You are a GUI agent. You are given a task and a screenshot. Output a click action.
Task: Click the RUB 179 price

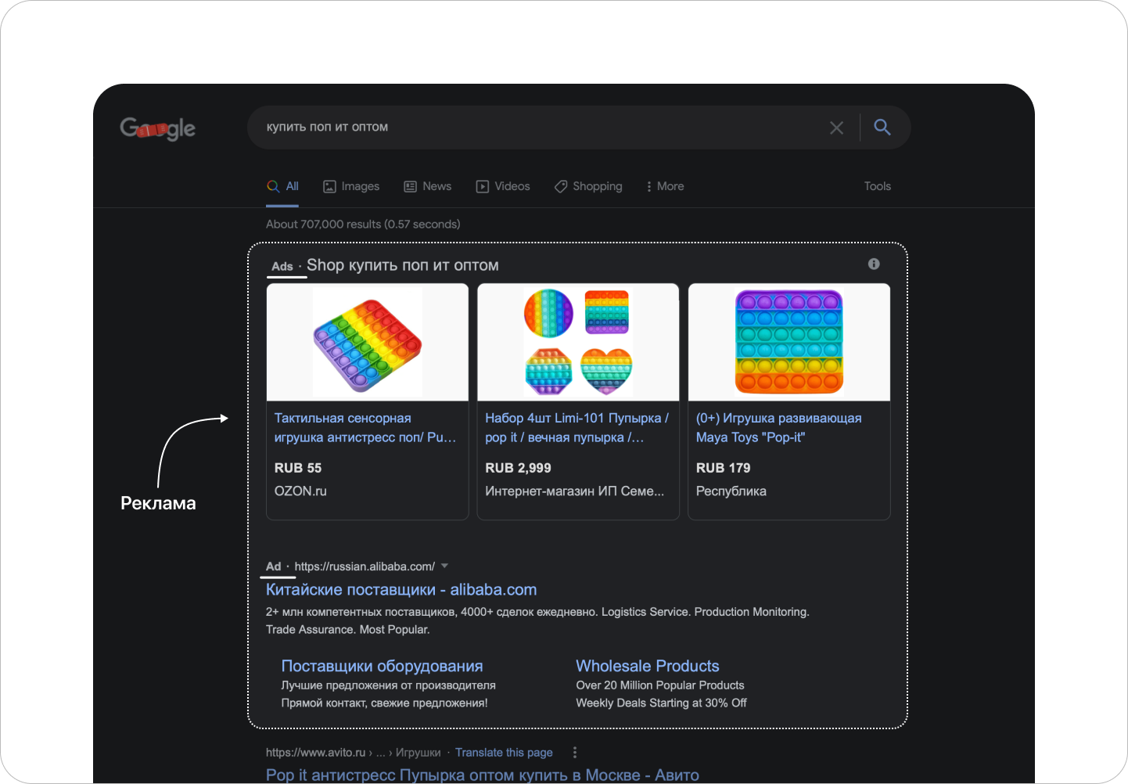[724, 468]
